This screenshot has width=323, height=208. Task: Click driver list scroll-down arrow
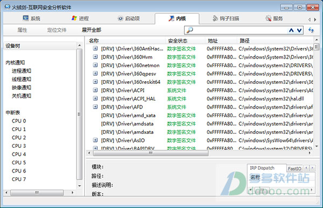point(317,146)
